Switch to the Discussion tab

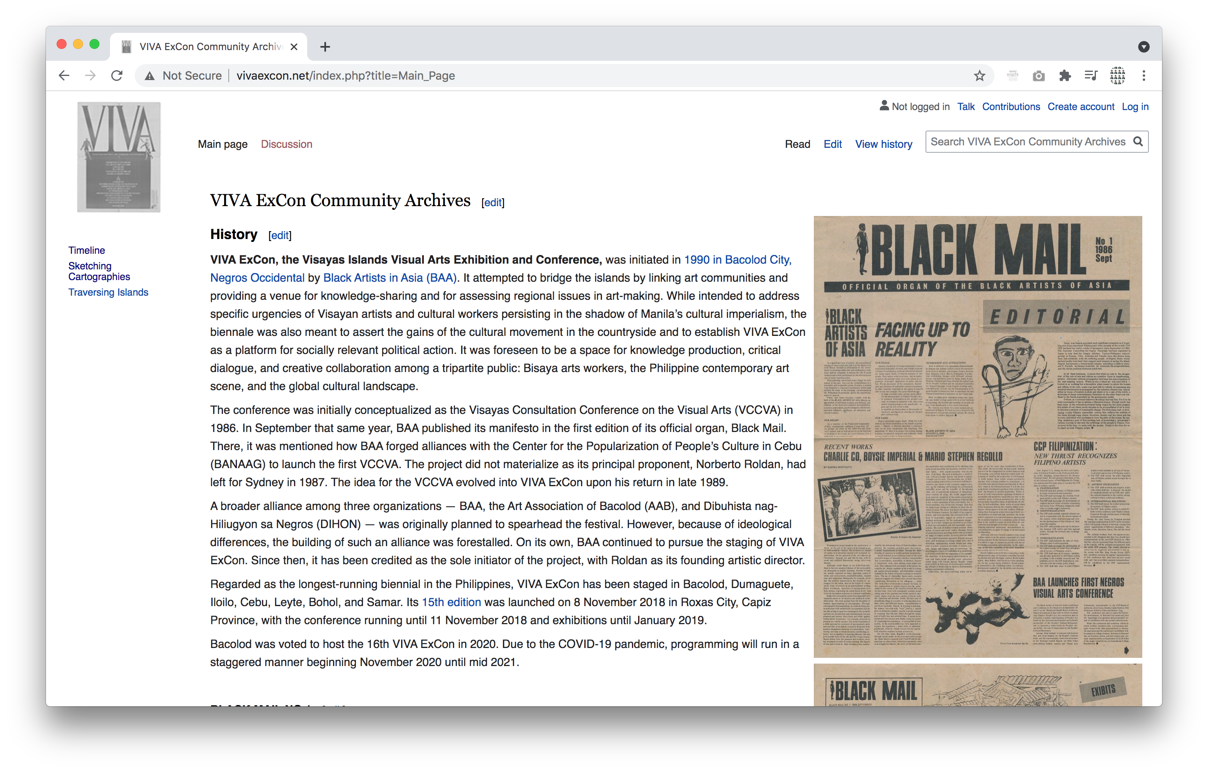287,145
